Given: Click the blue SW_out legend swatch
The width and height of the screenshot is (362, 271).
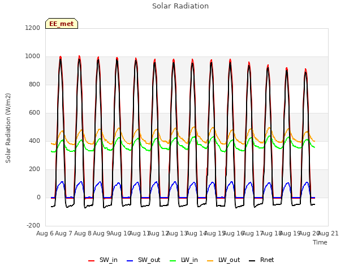Looking at the screenshot, I should click(x=130, y=261).
